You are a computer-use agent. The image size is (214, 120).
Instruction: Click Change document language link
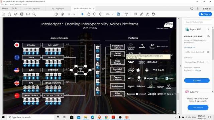(198, 70)
